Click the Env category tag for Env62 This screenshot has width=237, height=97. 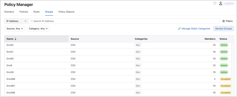(138, 45)
